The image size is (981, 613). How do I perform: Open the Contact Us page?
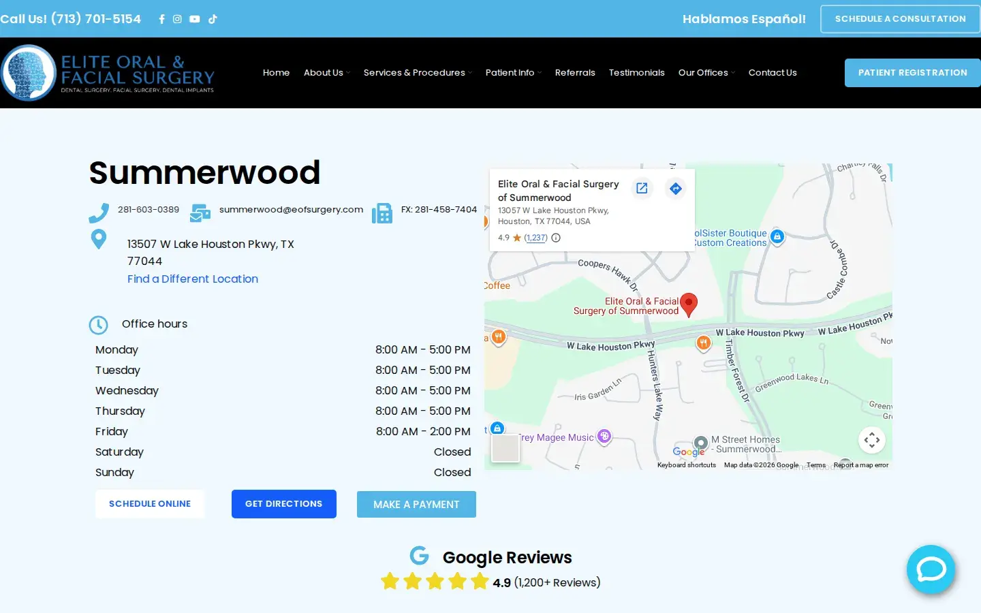(x=773, y=73)
